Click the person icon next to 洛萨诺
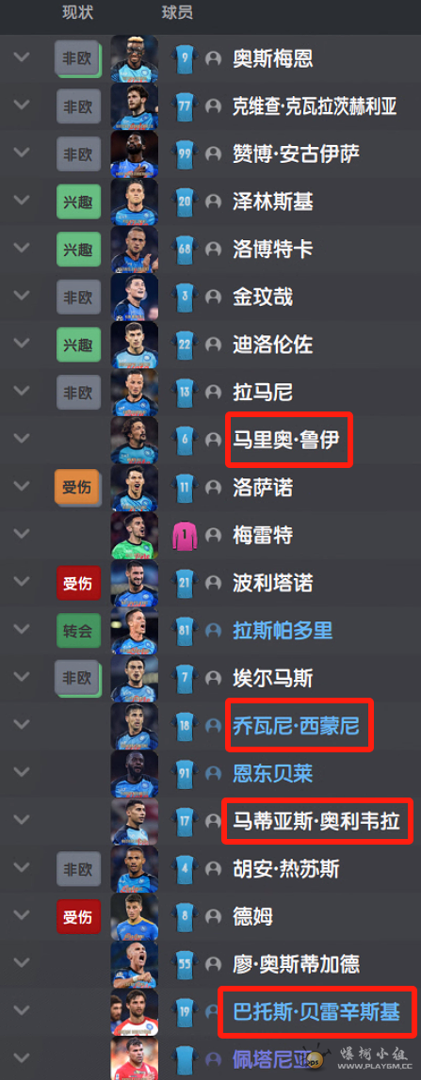421x1080 pixels. pos(213,488)
